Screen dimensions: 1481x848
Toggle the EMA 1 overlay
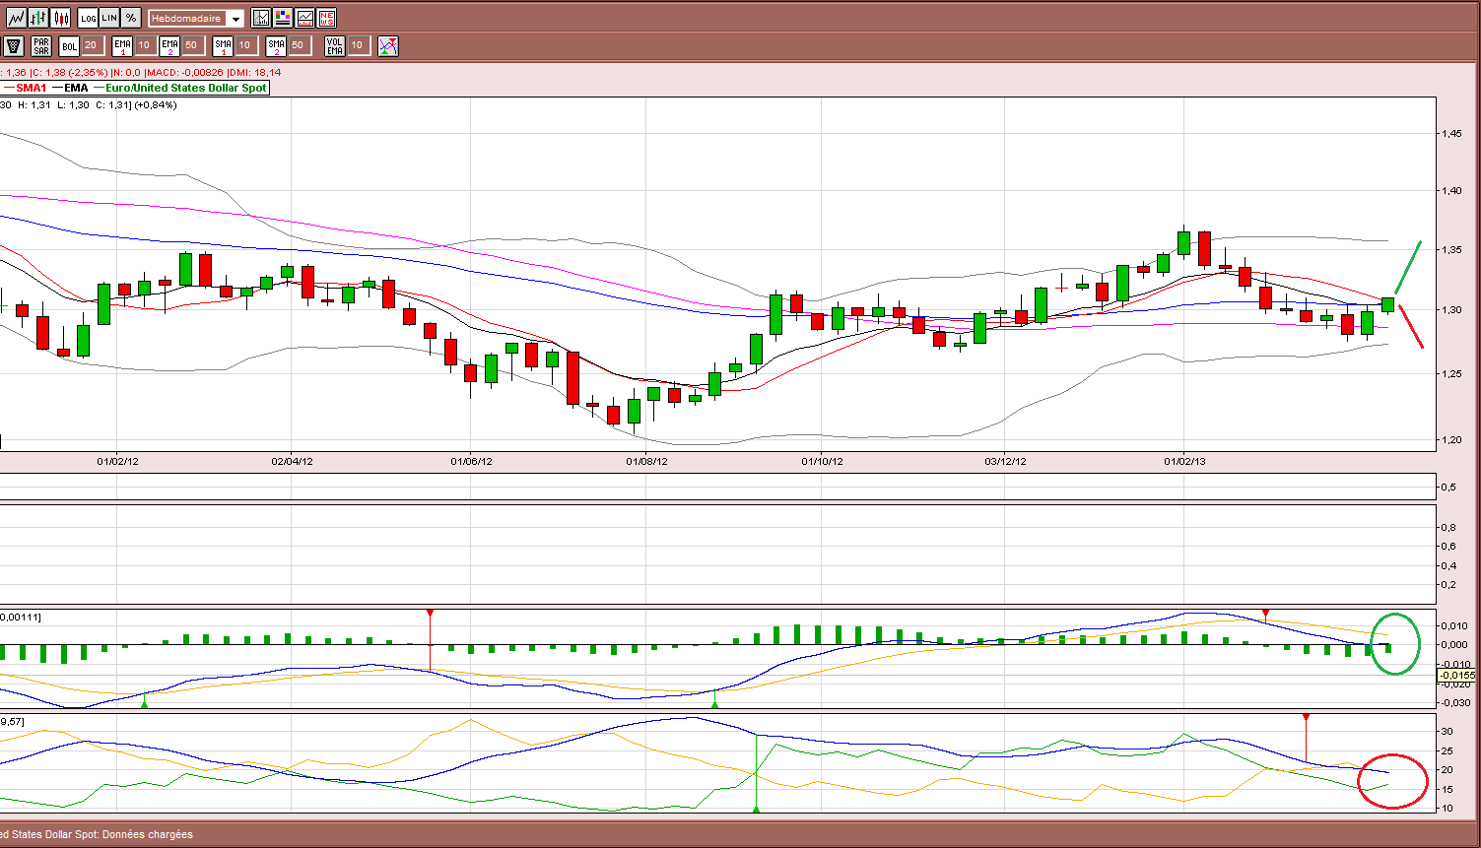122,45
